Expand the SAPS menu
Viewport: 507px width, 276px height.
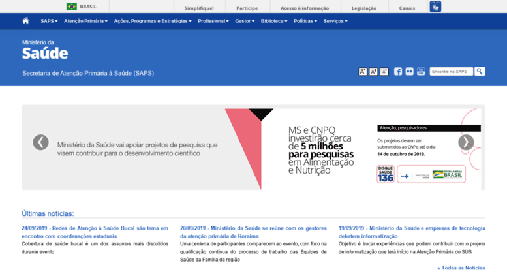coord(49,21)
